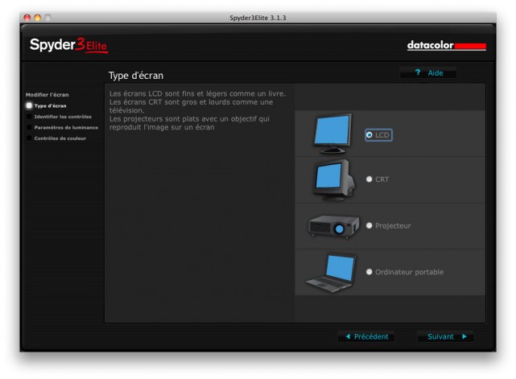Select the CRT radio button
The height and width of the screenshot is (379, 516).
click(x=369, y=179)
